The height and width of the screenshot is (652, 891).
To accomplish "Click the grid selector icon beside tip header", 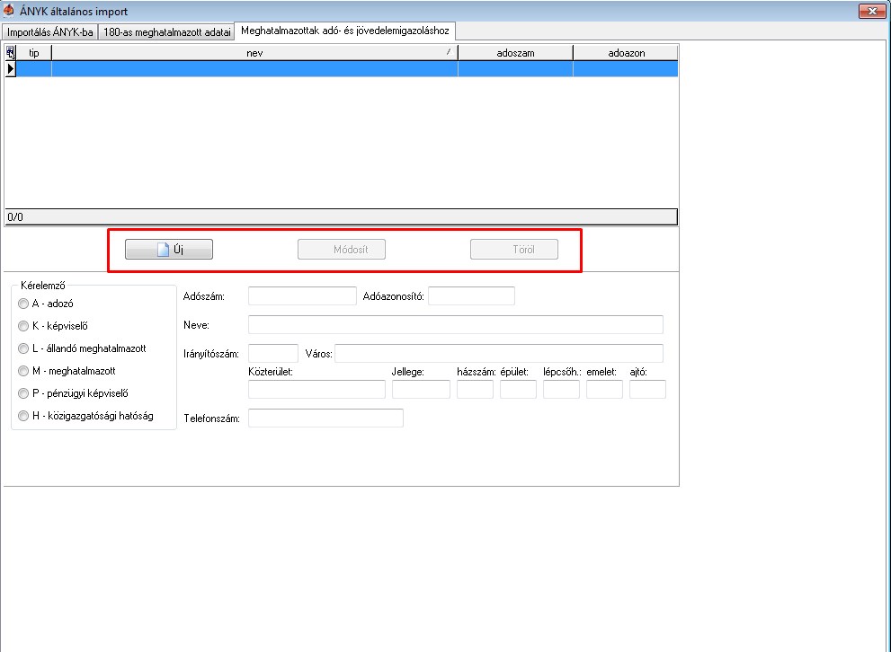I will [11, 53].
